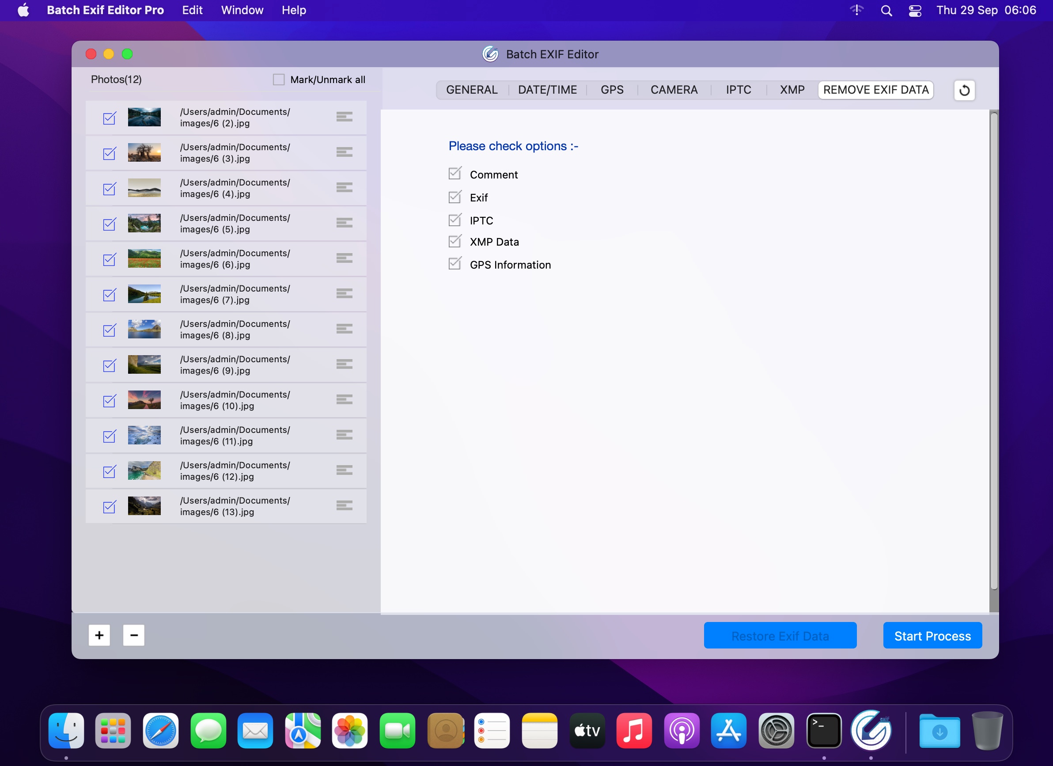The image size is (1053, 766).
Task: Click the Start Process button
Action: pyautogui.click(x=932, y=636)
